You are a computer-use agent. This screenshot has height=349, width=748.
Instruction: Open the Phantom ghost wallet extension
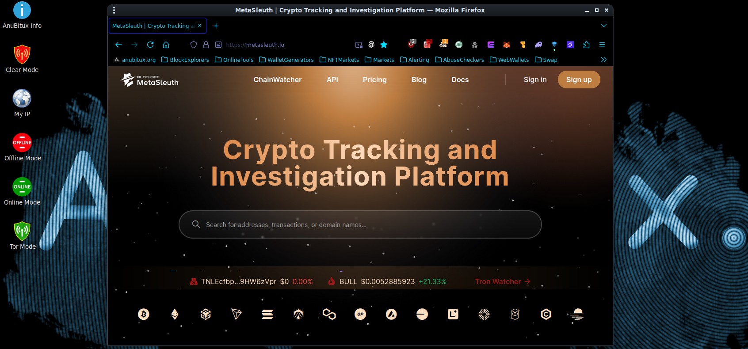(x=538, y=45)
